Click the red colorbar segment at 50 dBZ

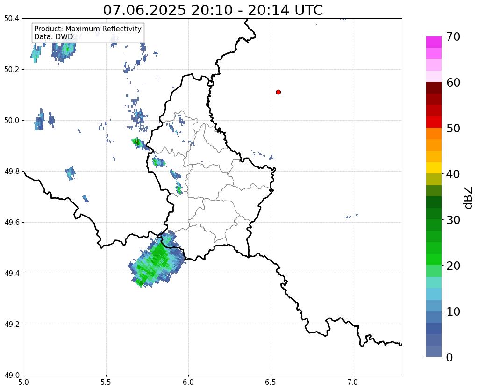(x=434, y=122)
